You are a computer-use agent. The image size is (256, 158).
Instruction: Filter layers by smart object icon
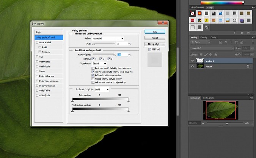click(x=242, y=42)
